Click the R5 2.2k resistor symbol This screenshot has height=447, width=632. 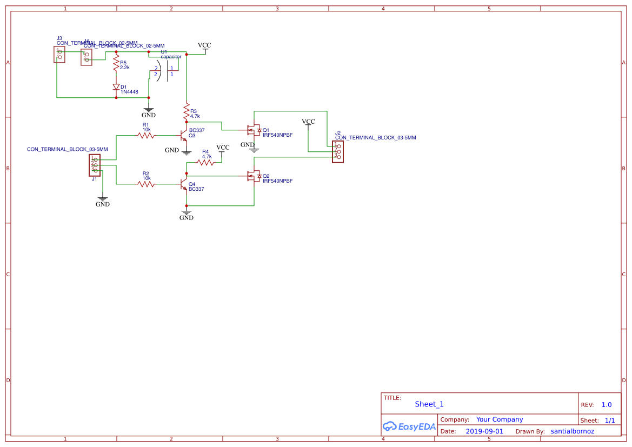click(x=116, y=64)
